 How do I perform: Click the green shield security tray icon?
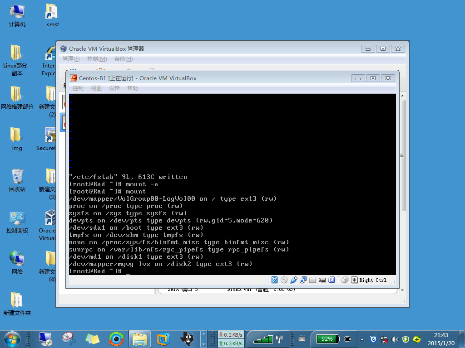[406, 339]
